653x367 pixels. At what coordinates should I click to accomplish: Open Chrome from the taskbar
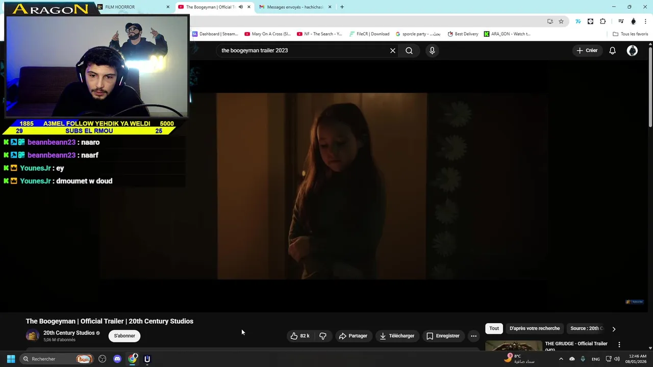pyautogui.click(x=133, y=359)
